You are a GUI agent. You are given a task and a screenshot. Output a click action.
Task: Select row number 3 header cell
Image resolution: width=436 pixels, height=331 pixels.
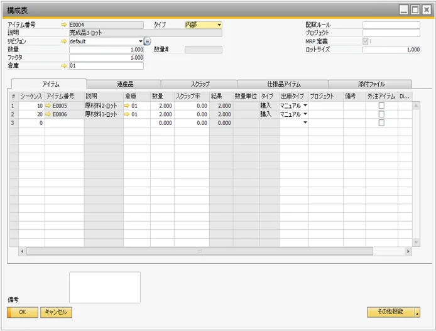(x=14, y=123)
